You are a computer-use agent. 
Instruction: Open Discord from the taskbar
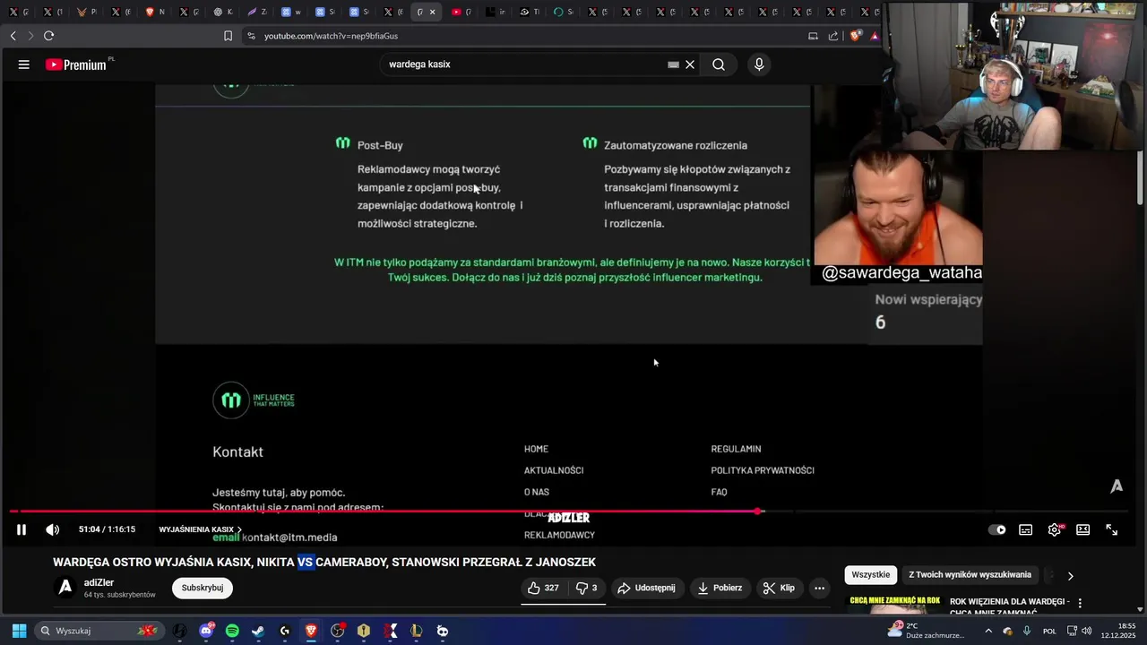click(x=206, y=631)
